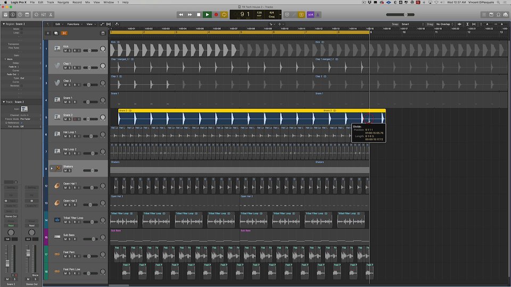Screen dimensions: 511x287
Task: Click the Replace mode shield button
Action: tap(287, 15)
